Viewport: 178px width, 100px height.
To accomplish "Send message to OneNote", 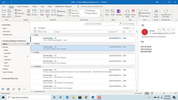I will [119, 12].
